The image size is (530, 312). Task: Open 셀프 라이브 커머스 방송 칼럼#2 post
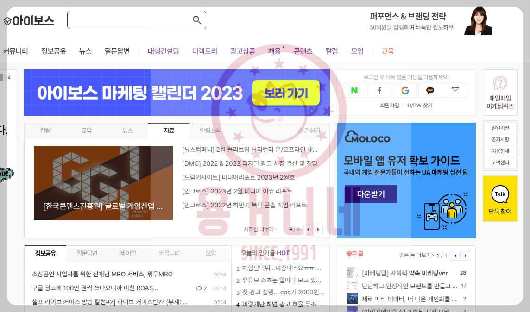click(x=110, y=302)
